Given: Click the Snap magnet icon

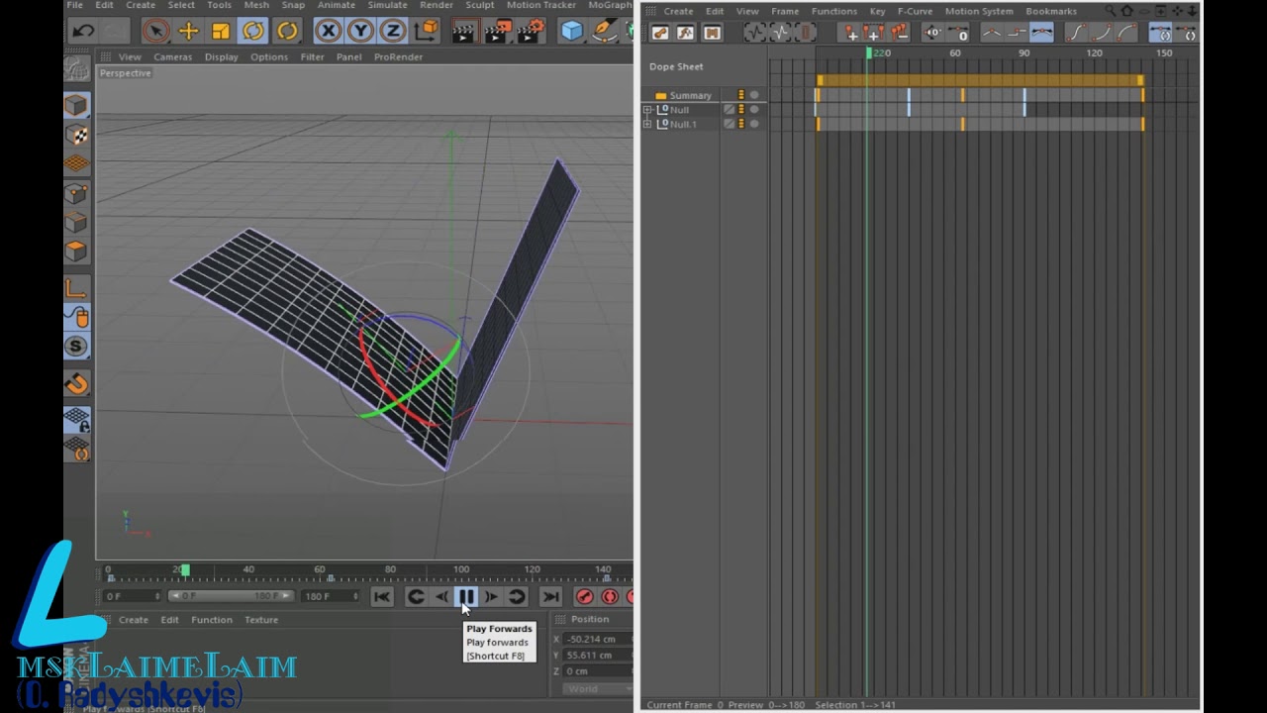Looking at the screenshot, I should click(x=77, y=383).
